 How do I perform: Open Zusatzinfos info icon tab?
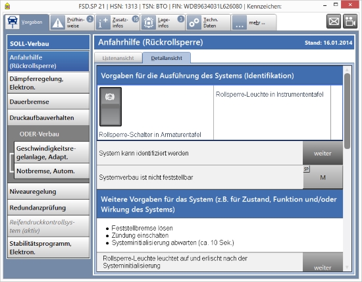[117, 22]
